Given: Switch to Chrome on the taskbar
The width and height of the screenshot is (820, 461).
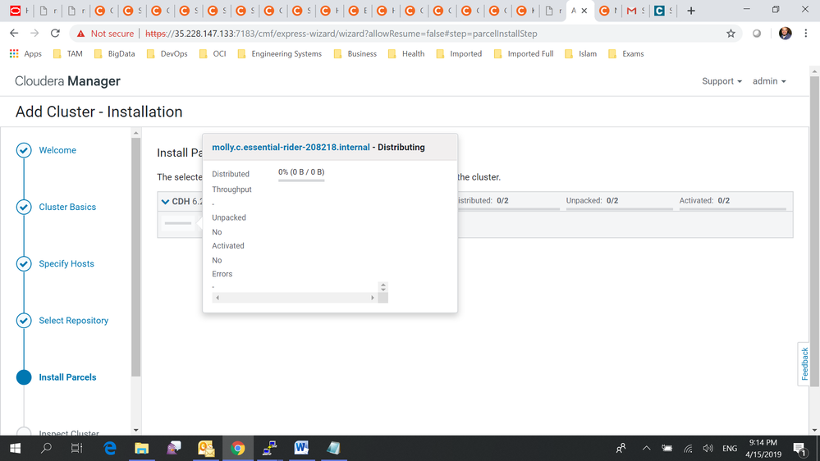Looking at the screenshot, I should click(238, 448).
